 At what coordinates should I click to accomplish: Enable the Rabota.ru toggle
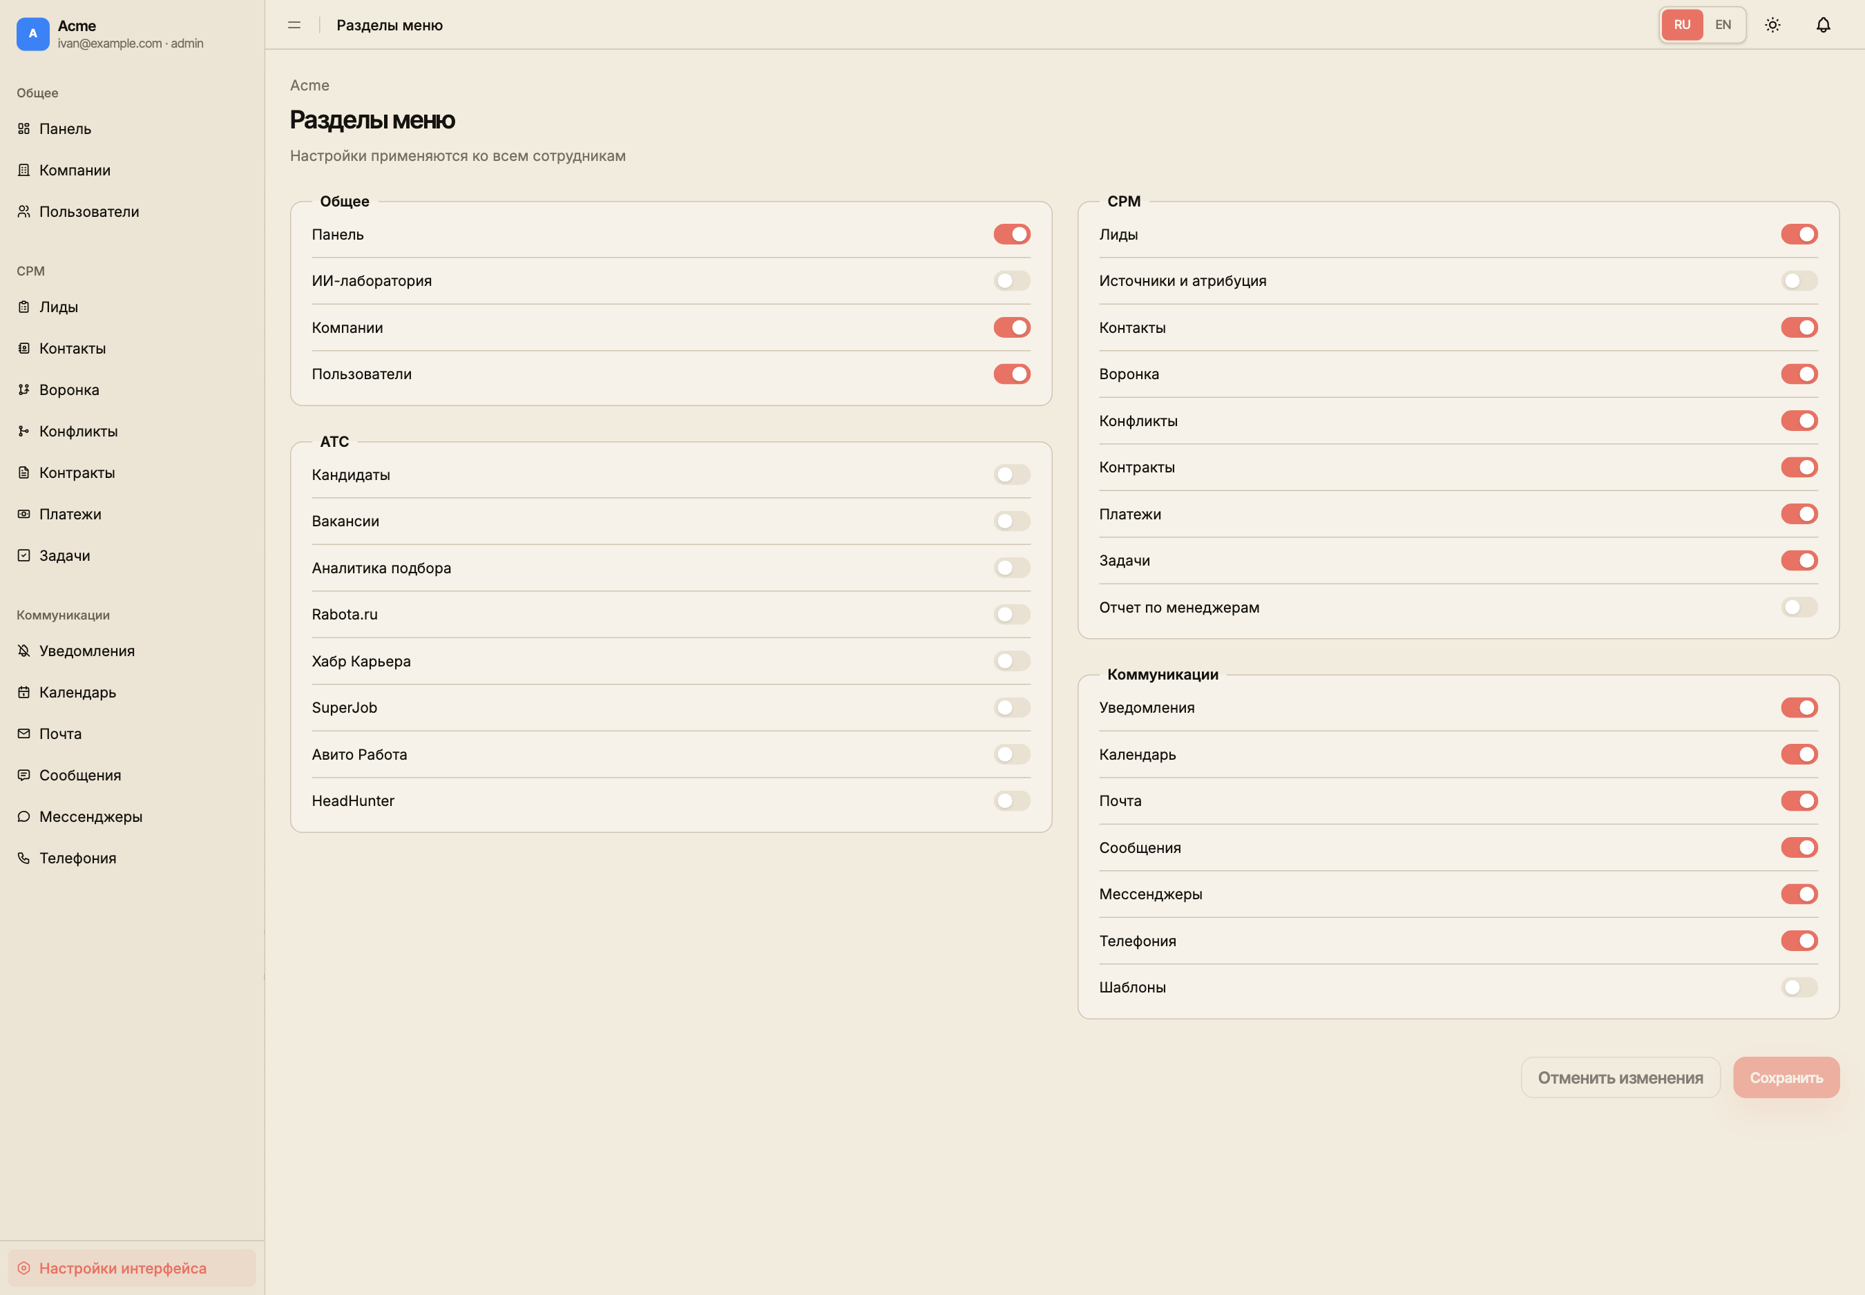pos(1011,614)
